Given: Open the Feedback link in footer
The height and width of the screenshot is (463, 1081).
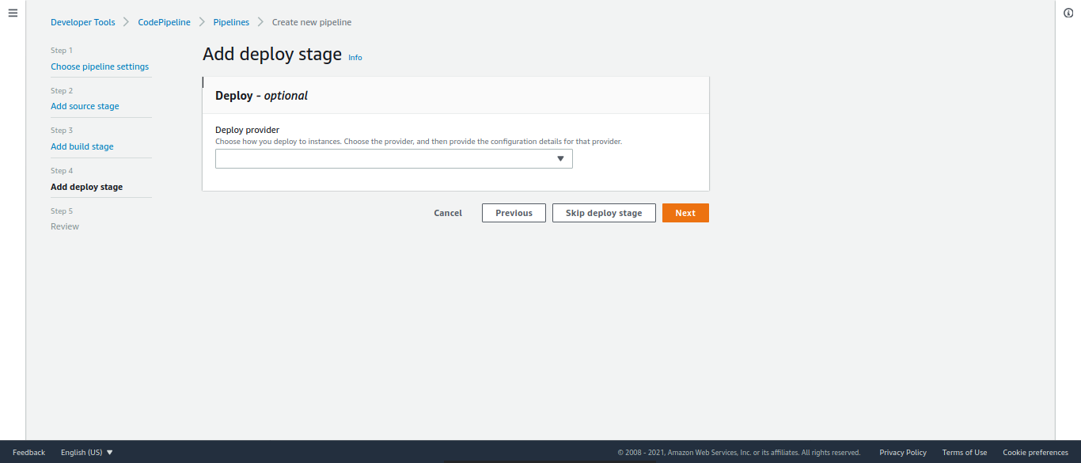Looking at the screenshot, I should click(x=29, y=453).
